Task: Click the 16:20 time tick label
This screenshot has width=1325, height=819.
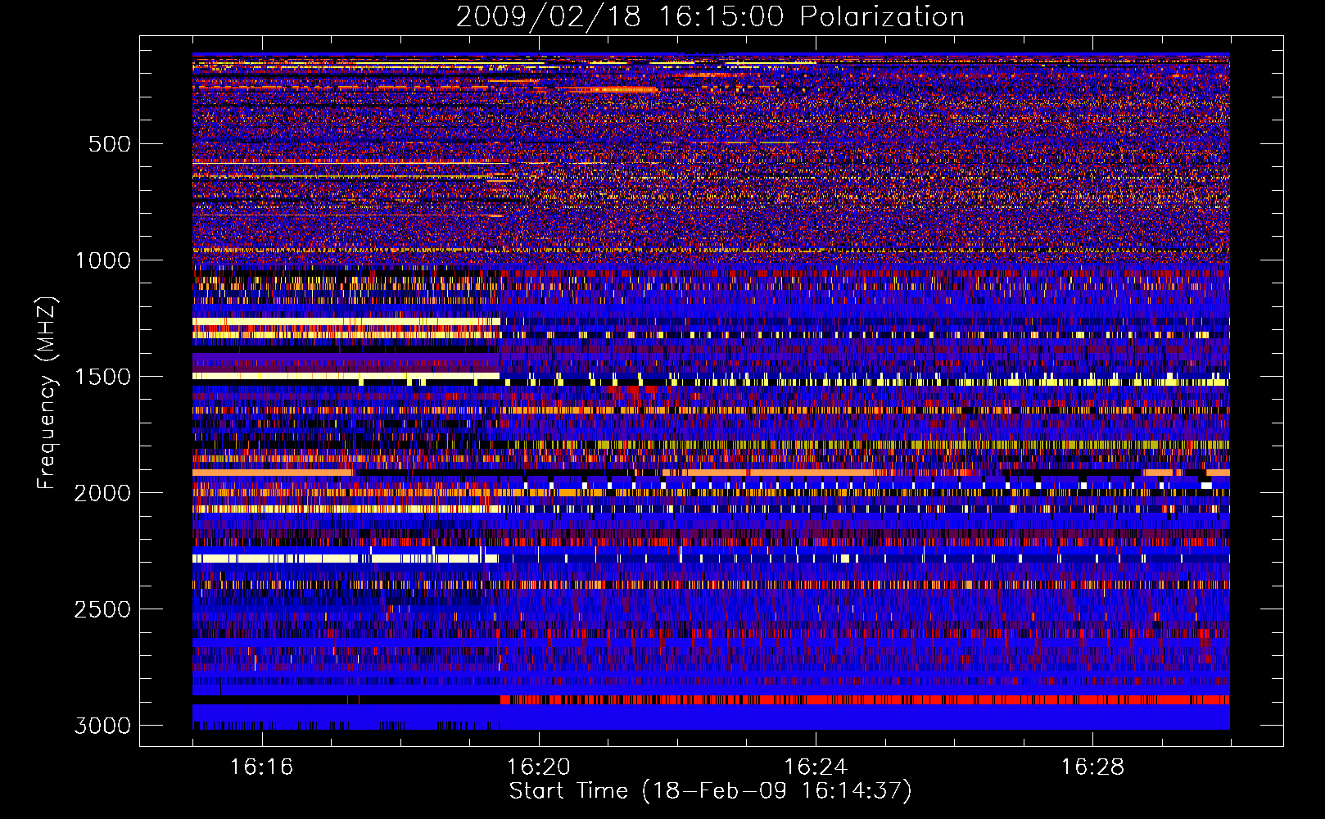Action: [x=539, y=767]
